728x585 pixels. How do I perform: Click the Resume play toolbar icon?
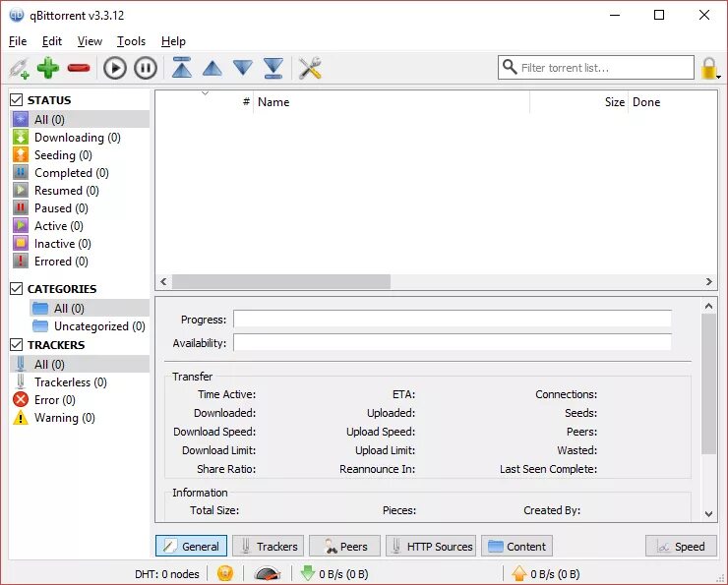coord(115,68)
